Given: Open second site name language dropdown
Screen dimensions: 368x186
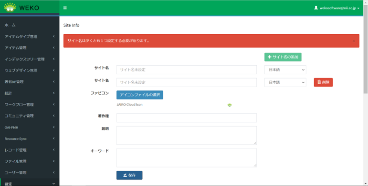Looking at the screenshot, I should [x=285, y=82].
